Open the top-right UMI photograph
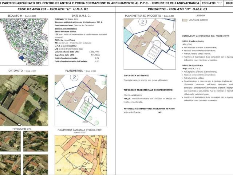 (36, 141)
